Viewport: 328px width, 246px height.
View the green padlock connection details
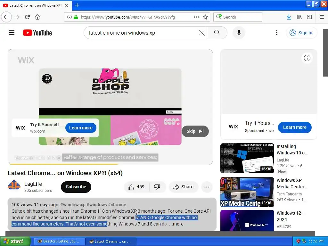pos(76,17)
